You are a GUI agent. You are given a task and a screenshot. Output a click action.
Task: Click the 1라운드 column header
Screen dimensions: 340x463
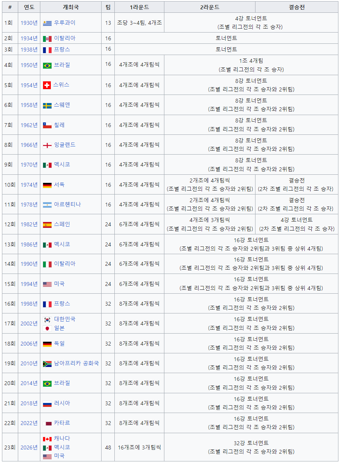click(140, 7)
